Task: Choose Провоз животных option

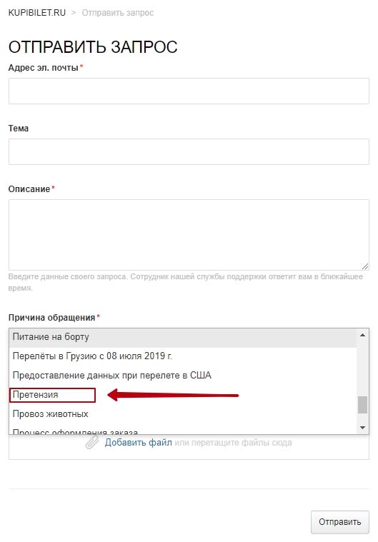Action: click(183, 414)
